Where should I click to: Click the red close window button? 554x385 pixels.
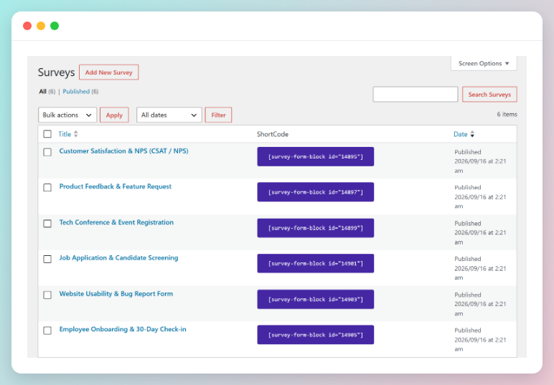click(27, 26)
